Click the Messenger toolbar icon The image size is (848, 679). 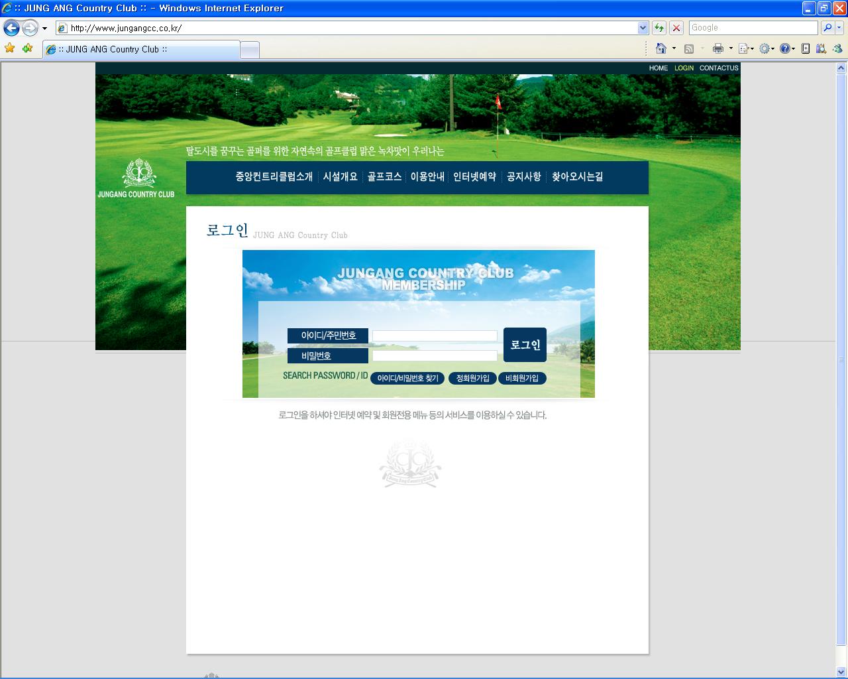[x=837, y=48]
